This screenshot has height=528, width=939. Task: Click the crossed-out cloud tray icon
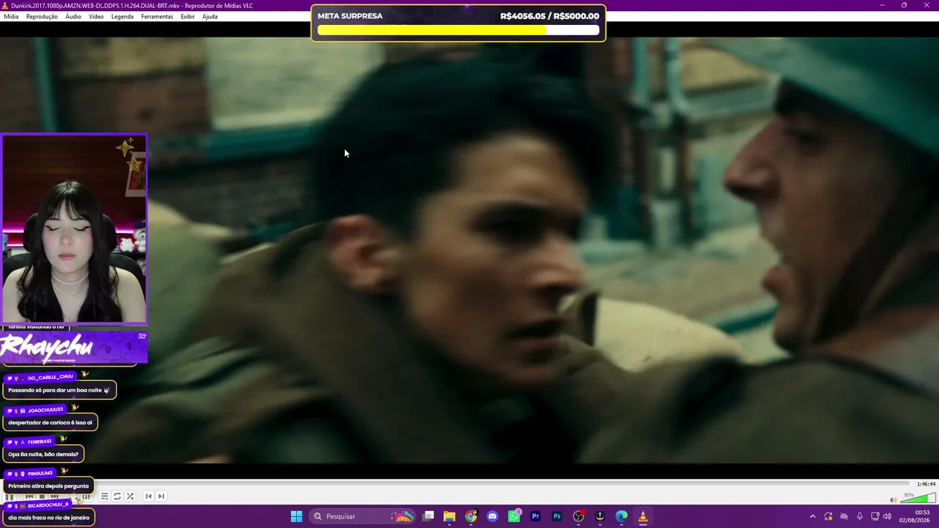844,516
